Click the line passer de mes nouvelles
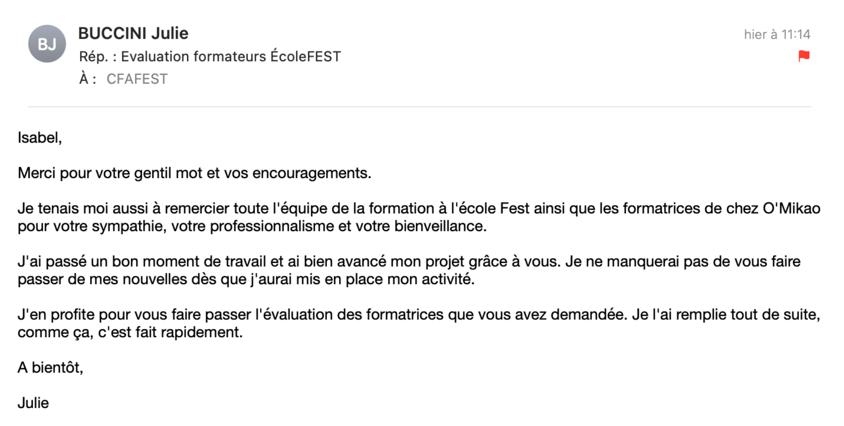844x426 pixels. pyautogui.click(x=246, y=279)
